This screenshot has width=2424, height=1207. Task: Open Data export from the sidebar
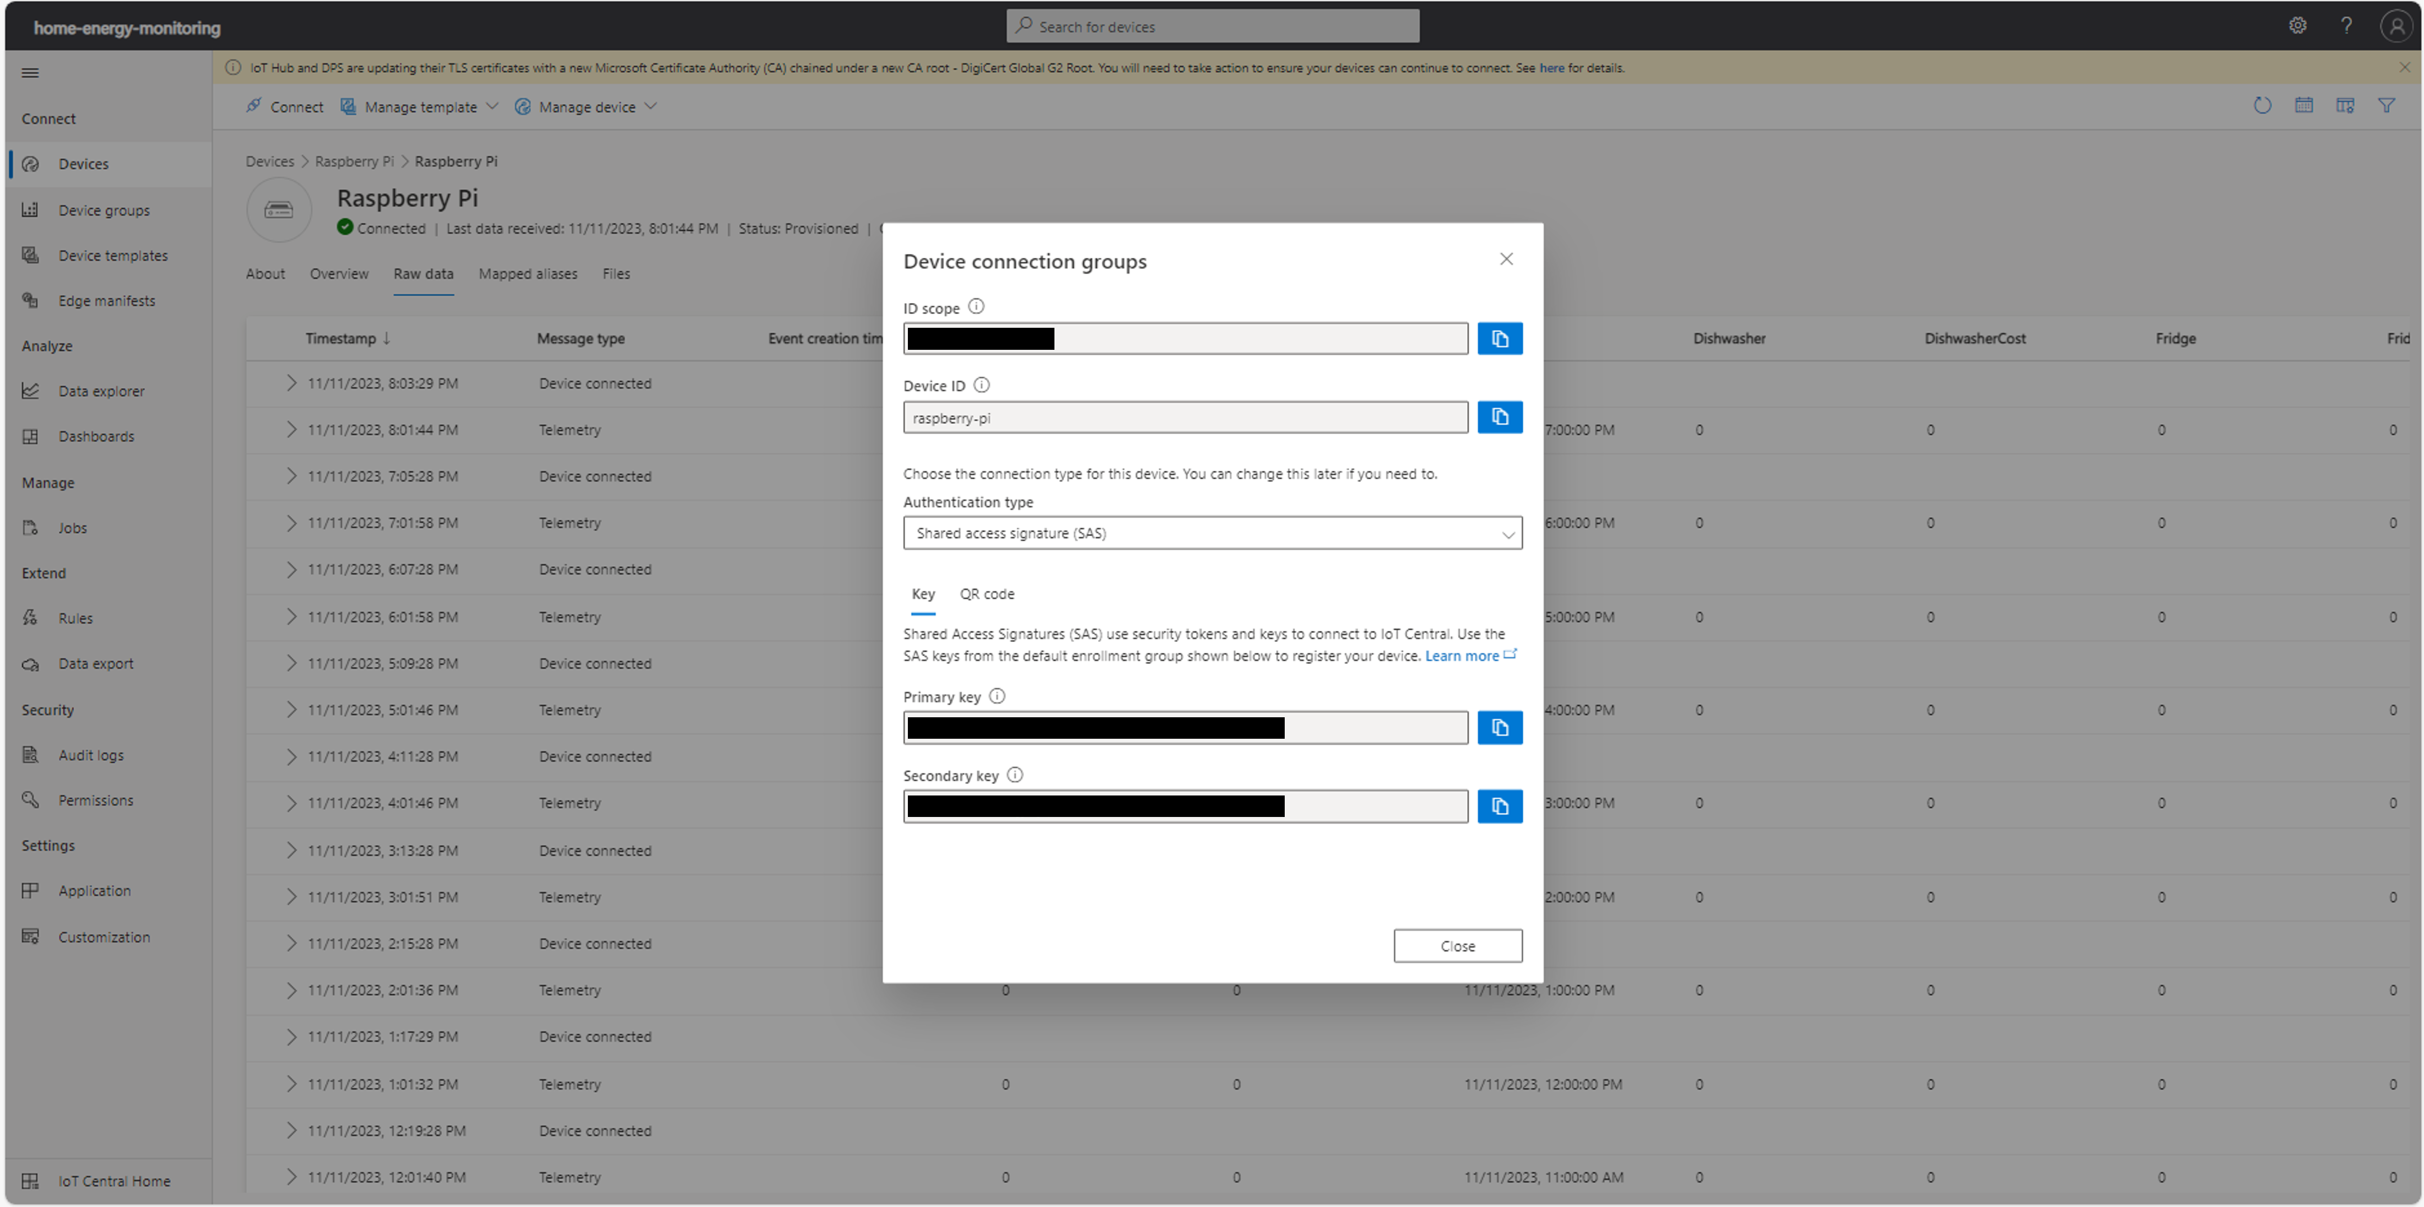tap(96, 663)
